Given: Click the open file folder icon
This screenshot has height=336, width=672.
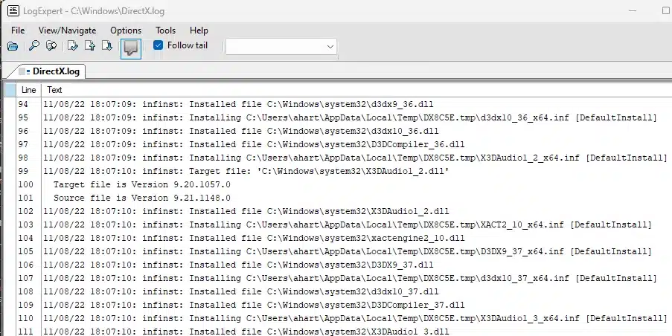Looking at the screenshot, I should [x=12, y=46].
